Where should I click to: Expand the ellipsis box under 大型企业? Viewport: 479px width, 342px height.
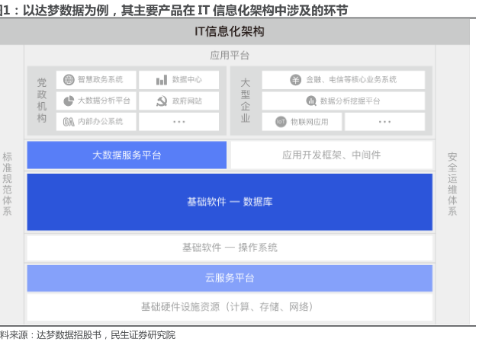pos(384,121)
